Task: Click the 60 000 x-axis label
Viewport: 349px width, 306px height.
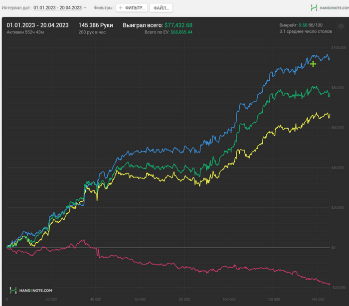Action: (x=140, y=300)
